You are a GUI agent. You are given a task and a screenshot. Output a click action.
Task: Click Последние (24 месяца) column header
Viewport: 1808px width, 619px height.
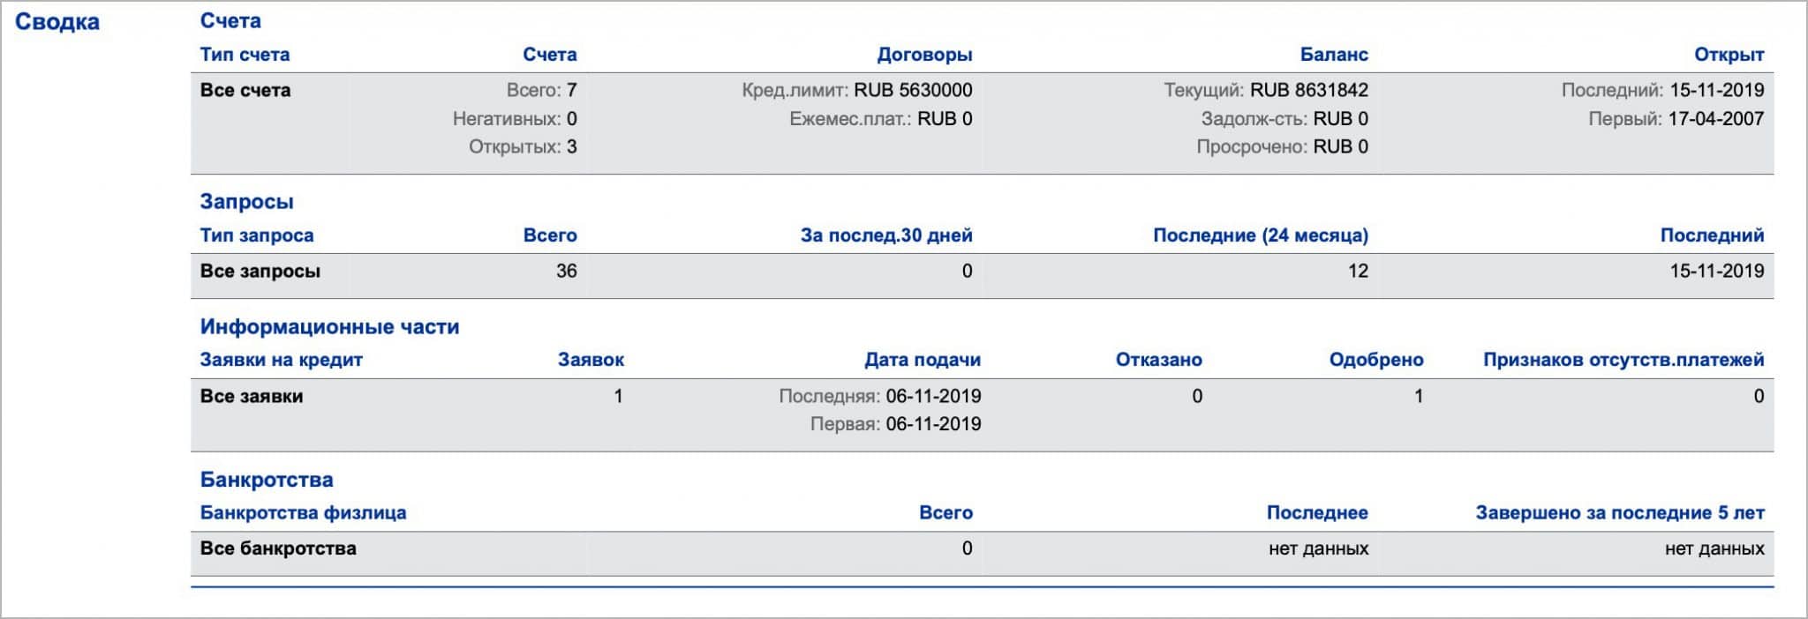tap(1261, 235)
